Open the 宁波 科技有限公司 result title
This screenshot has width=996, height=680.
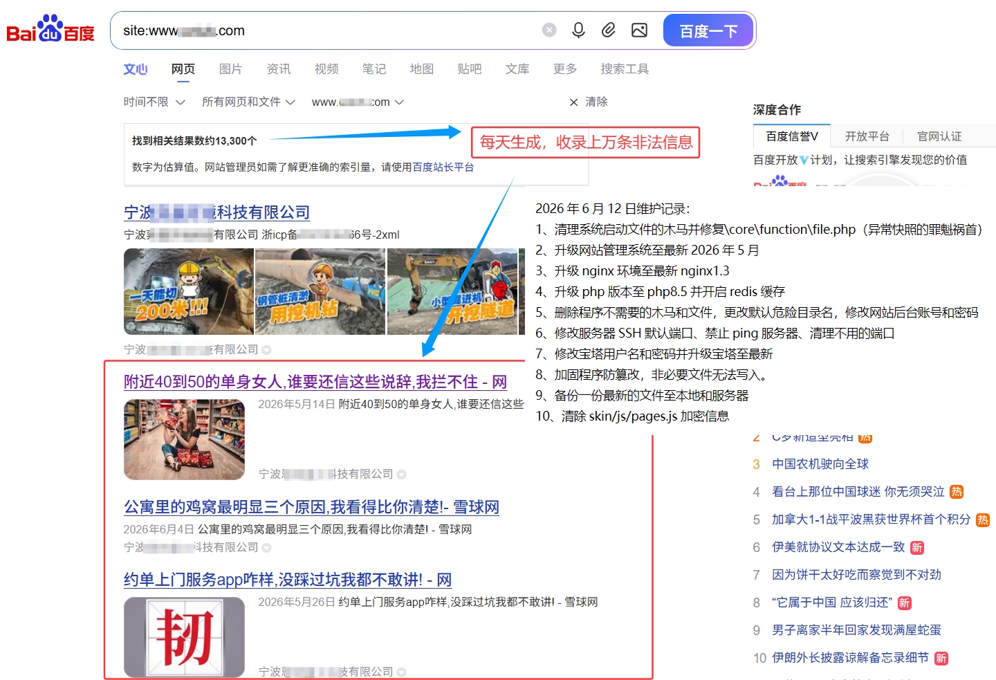coord(216,212)
